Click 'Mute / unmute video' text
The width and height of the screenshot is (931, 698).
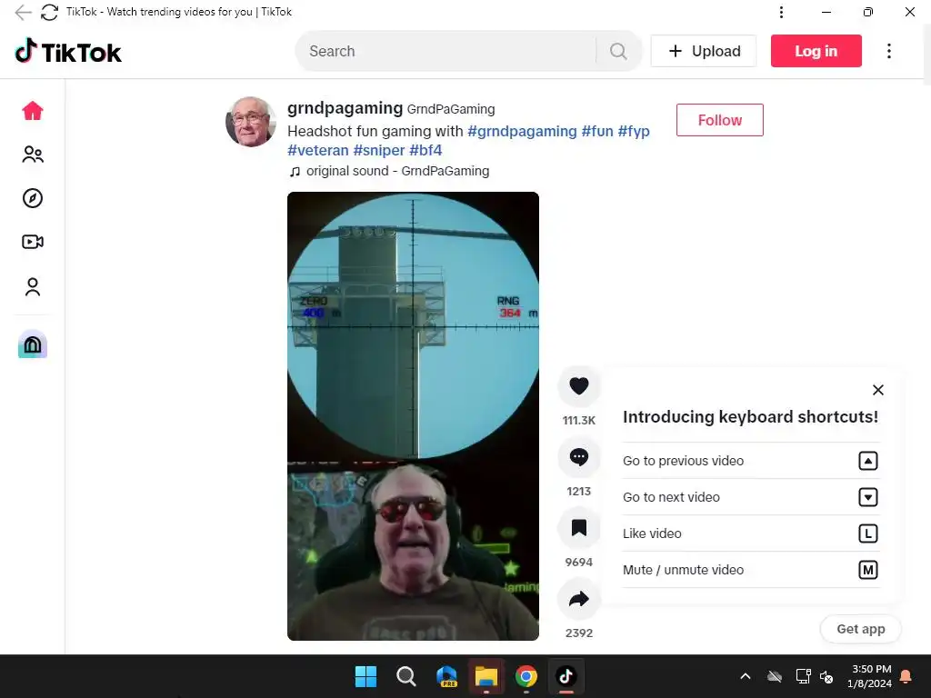click(683, 570)
